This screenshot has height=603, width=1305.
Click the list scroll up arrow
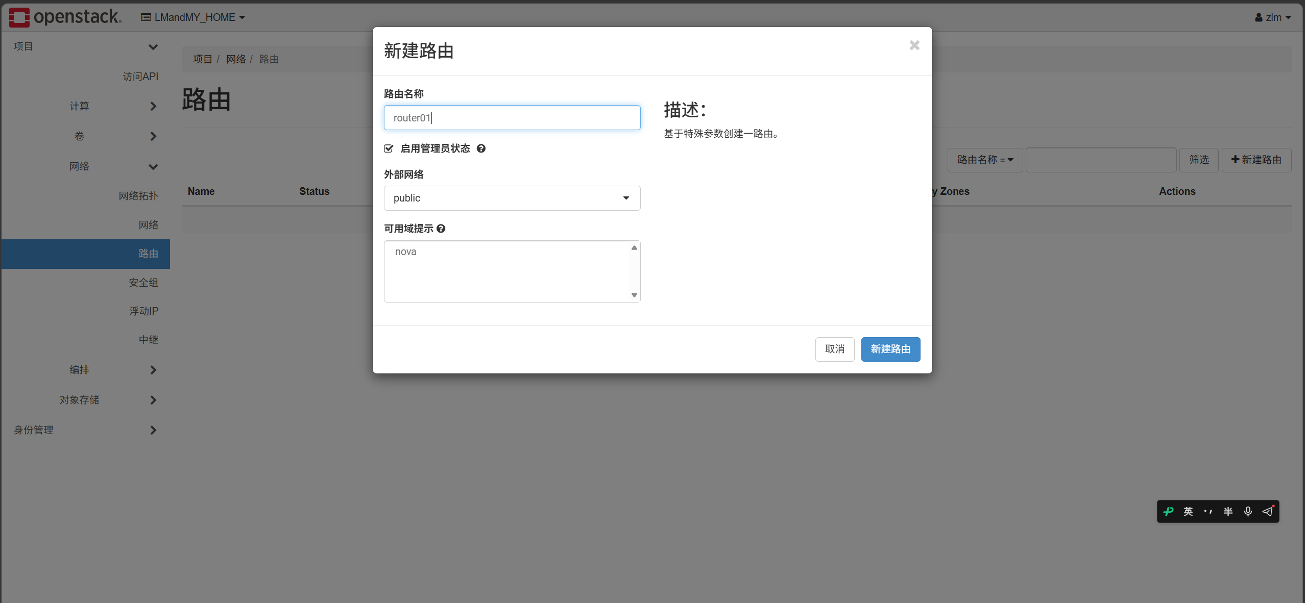[634, 247]
